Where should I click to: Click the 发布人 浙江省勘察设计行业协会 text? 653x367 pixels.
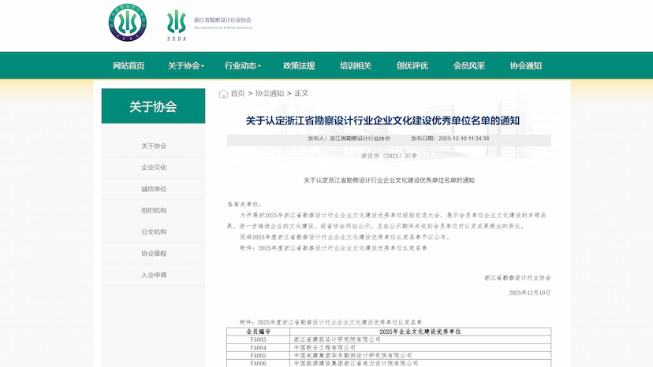point(349,139)
